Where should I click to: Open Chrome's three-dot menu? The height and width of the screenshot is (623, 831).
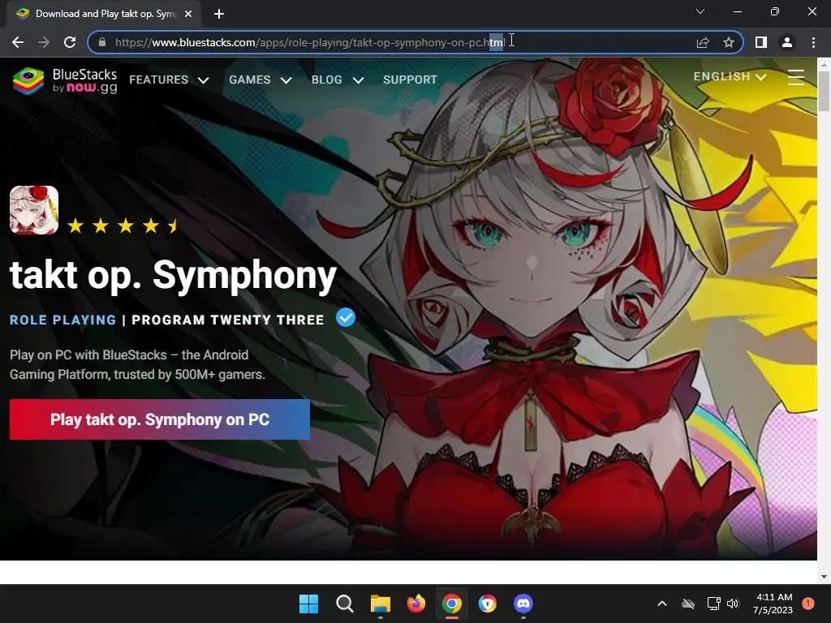[x=813, y=42]
